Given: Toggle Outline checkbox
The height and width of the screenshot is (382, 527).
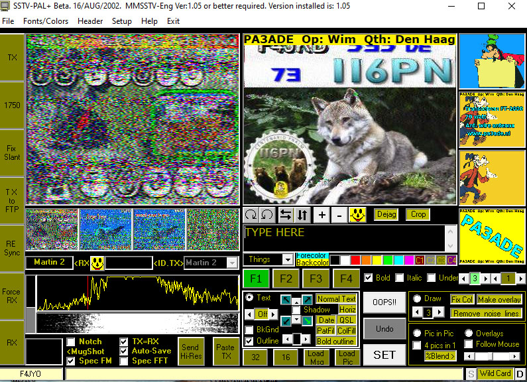Looking at the screenshot, I should [249, 341].
